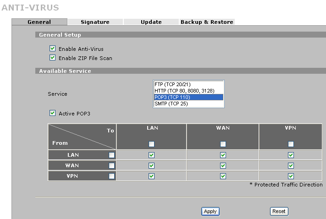Check the To WAN column header checkbox
The width and height of the screenshot is (326, 219).
tap(223, 144)
